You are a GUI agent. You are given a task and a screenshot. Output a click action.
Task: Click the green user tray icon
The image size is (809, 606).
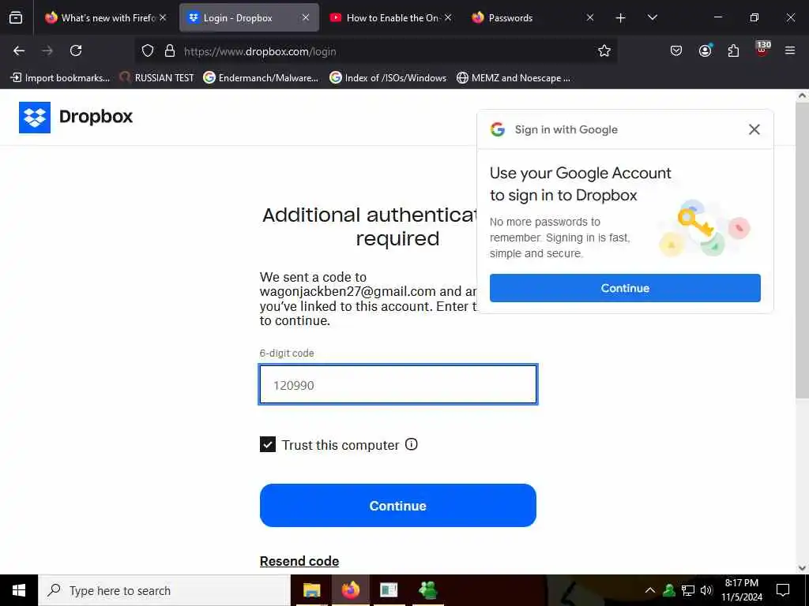669,590
